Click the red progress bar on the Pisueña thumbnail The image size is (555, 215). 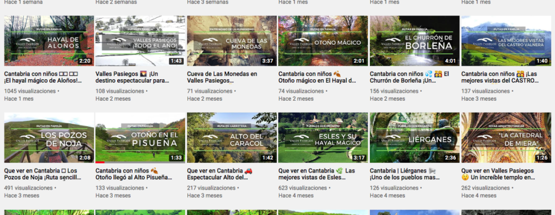(100, 162)
